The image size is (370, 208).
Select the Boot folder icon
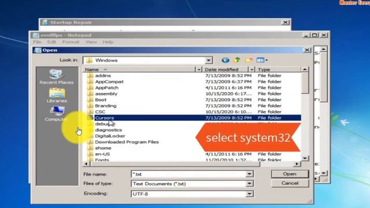(x=90, y=100)
